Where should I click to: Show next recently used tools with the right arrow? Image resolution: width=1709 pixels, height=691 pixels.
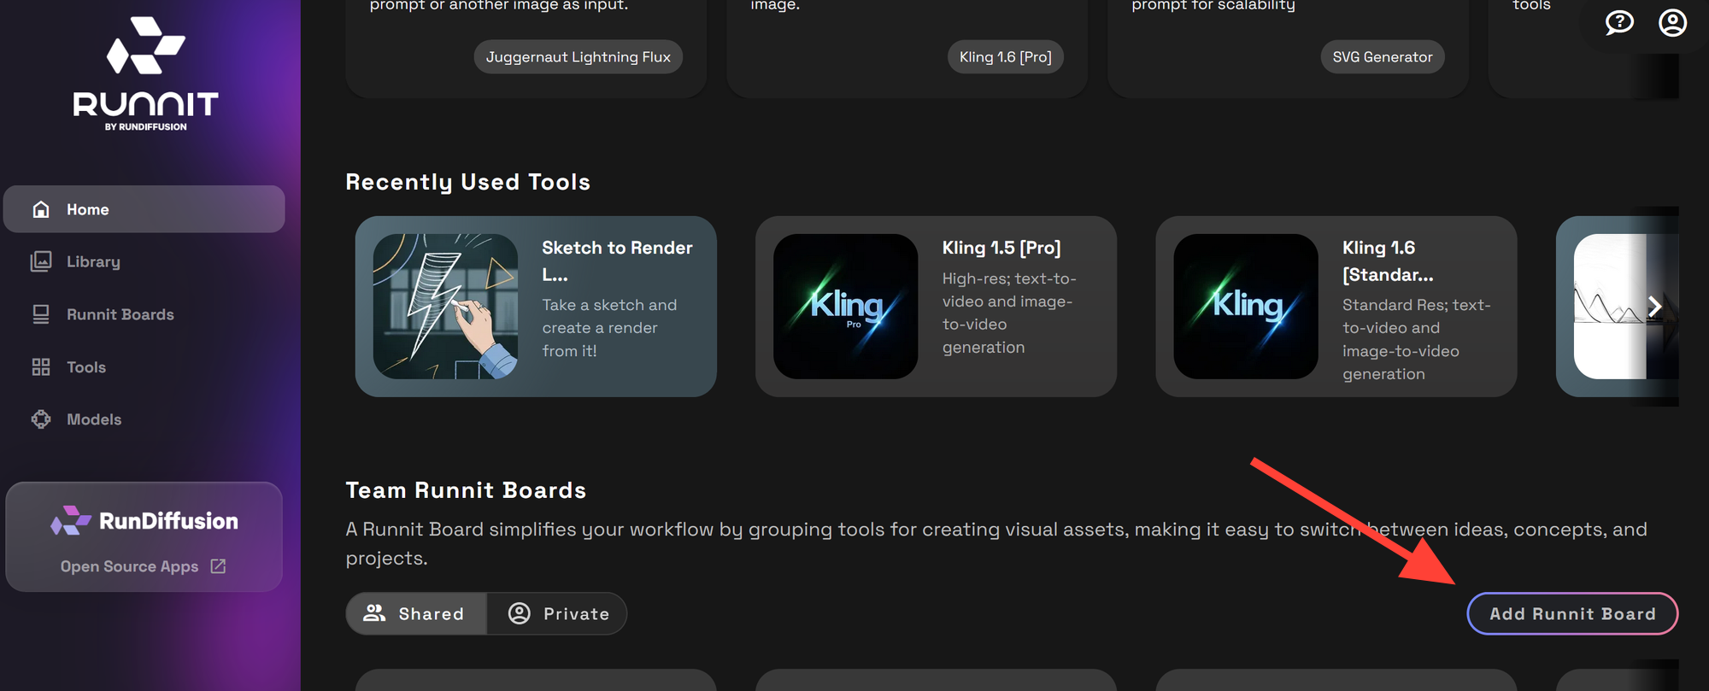coord(1654,307)
